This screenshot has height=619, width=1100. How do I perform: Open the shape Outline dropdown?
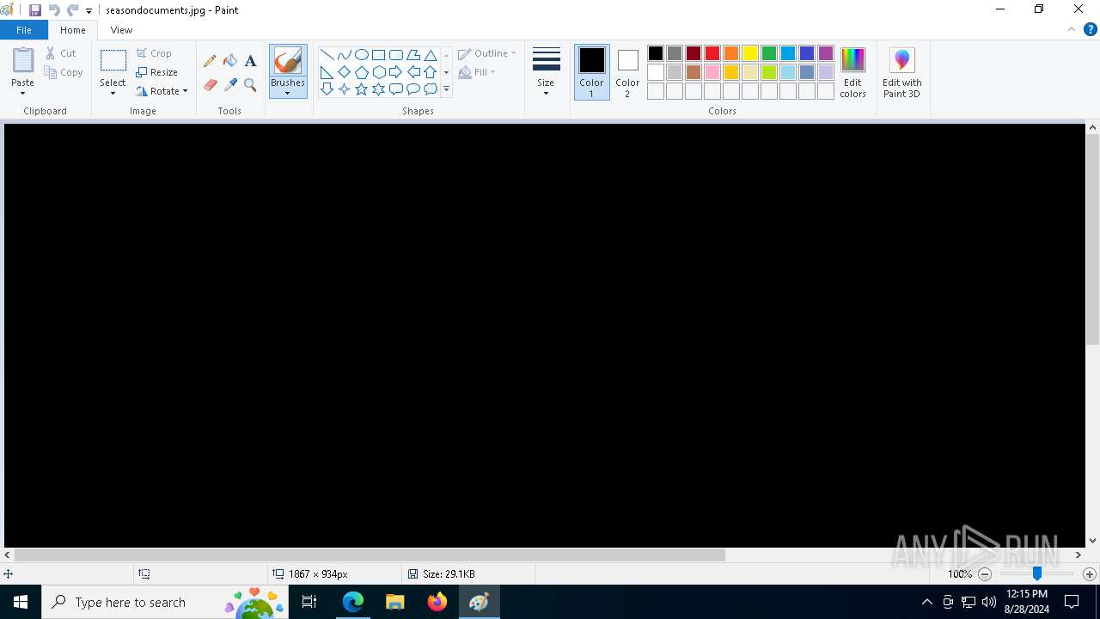487,53
